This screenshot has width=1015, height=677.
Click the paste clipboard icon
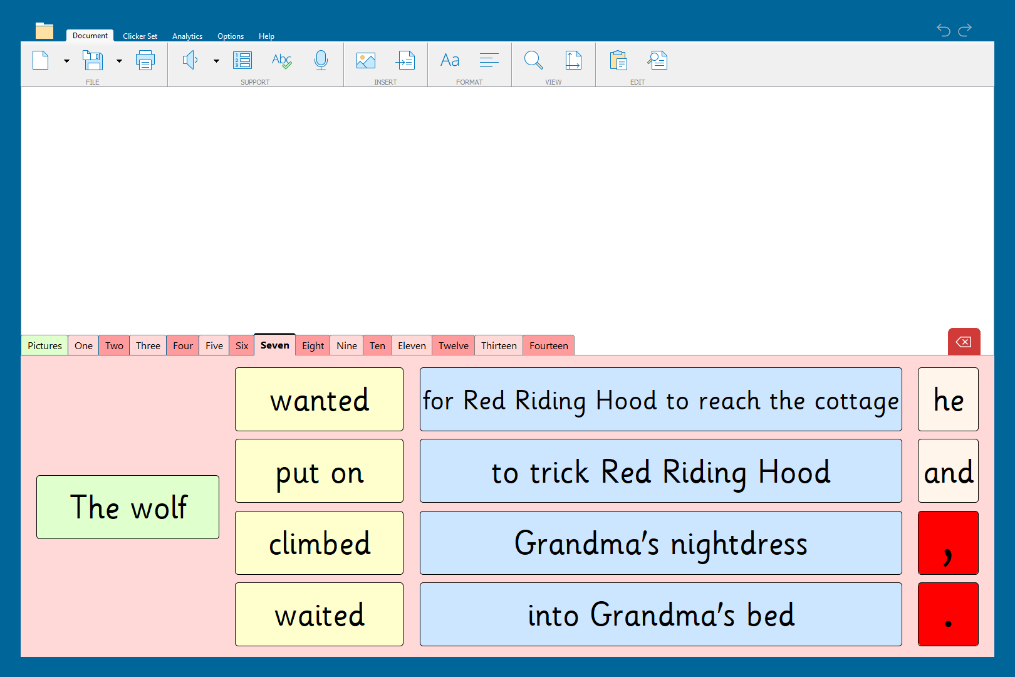pyautogui.click(x=618, y=61)
